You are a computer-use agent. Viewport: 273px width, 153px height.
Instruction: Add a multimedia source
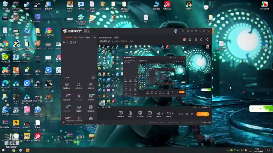point(149,113)
